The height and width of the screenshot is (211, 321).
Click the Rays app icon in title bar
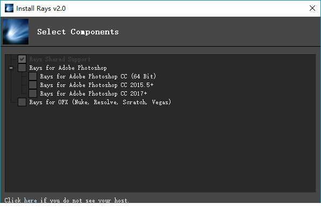[x=9, y=8]
